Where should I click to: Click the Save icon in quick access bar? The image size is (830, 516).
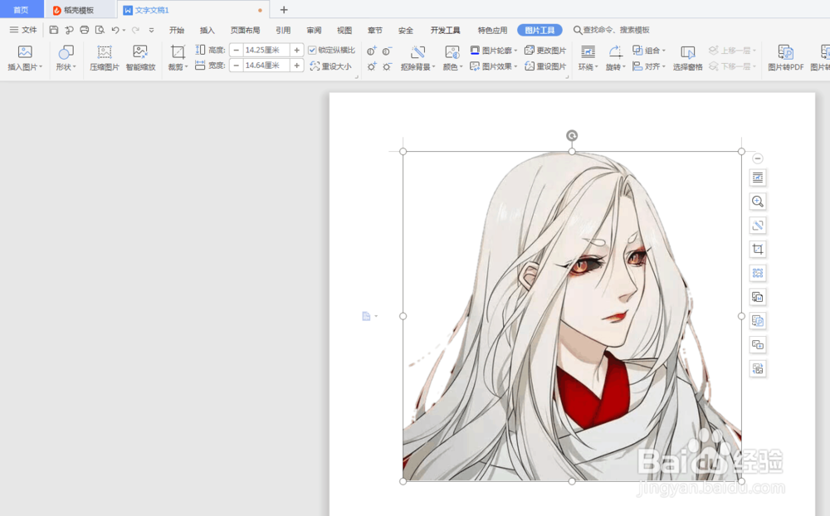(53, 30)
